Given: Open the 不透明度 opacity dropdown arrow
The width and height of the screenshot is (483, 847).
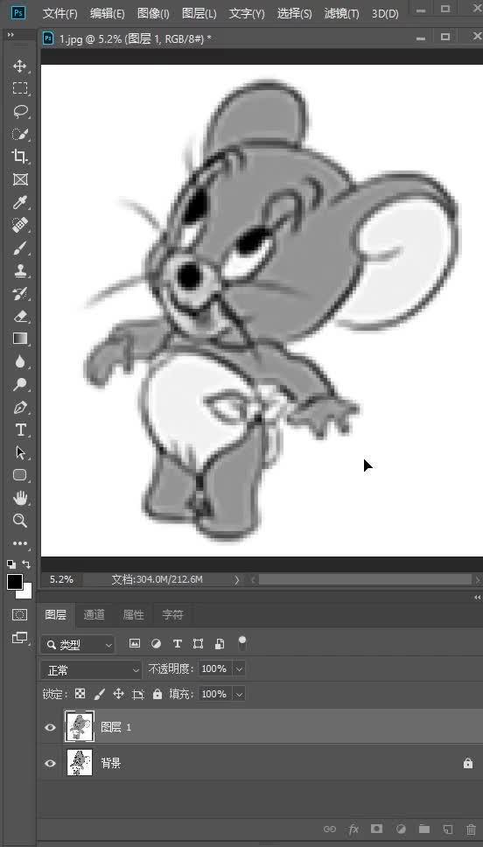Looking at the screenshot, I should tap(240, 669).
